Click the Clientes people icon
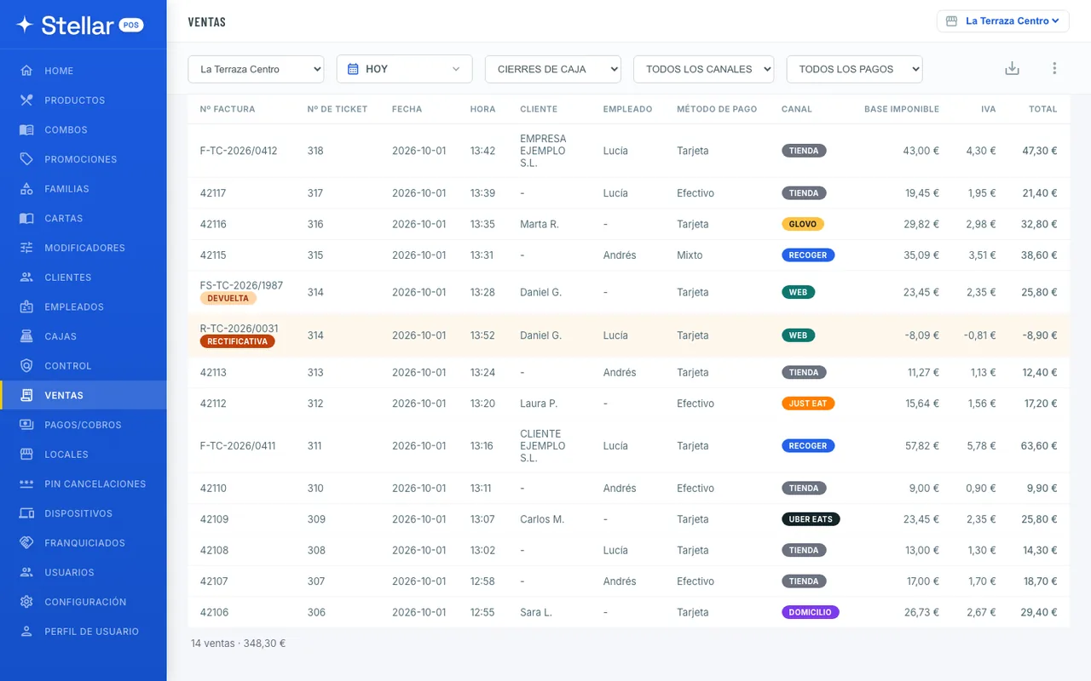Image resolution: width=1091 pixels, height=681 pixels. coord(26,278)
